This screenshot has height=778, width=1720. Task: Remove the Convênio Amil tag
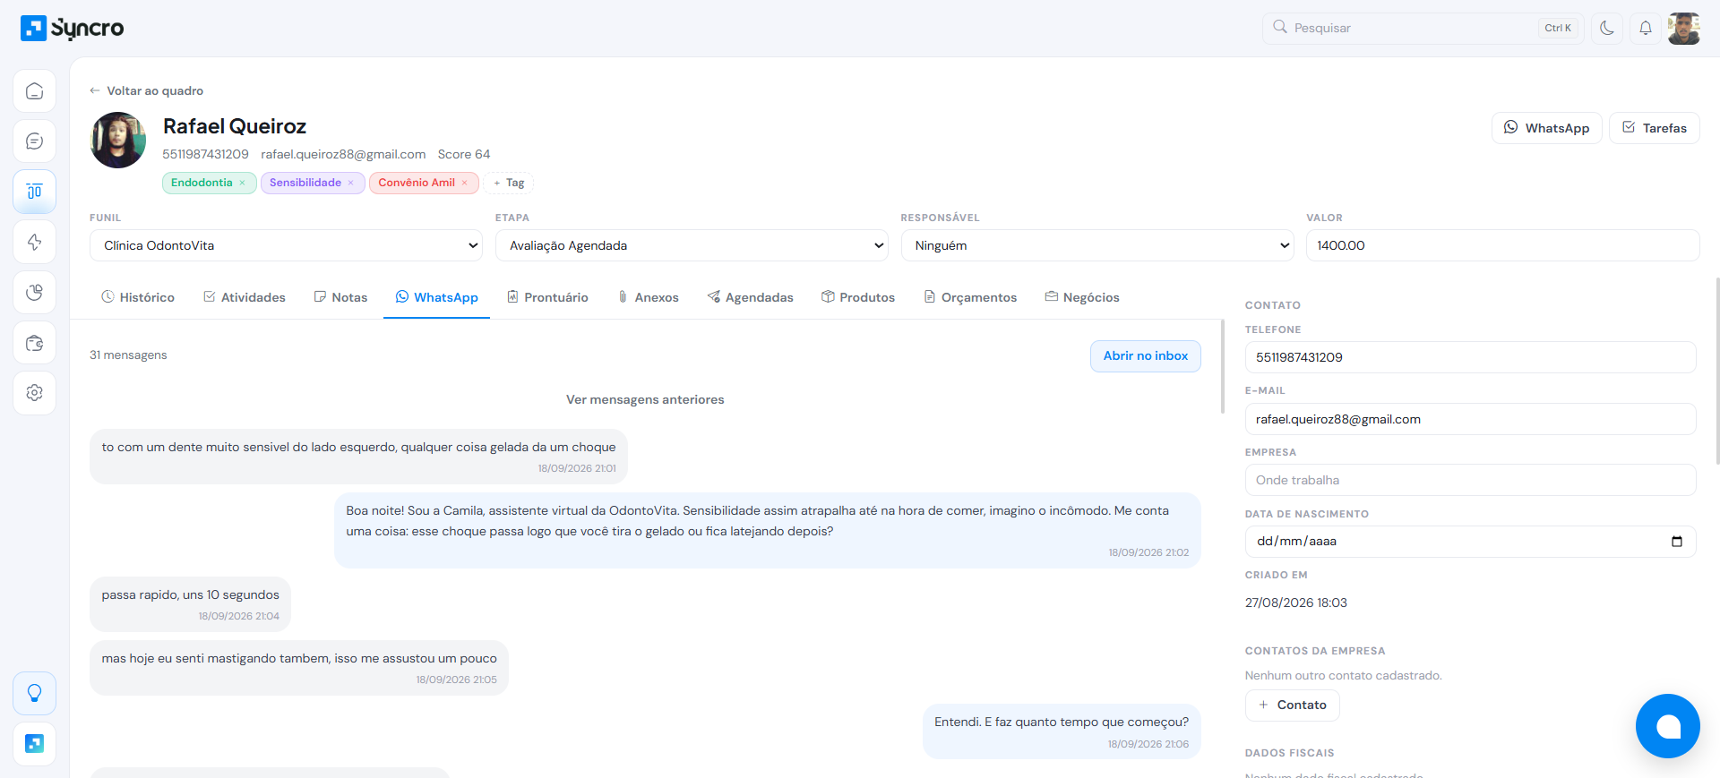[465, 183]
